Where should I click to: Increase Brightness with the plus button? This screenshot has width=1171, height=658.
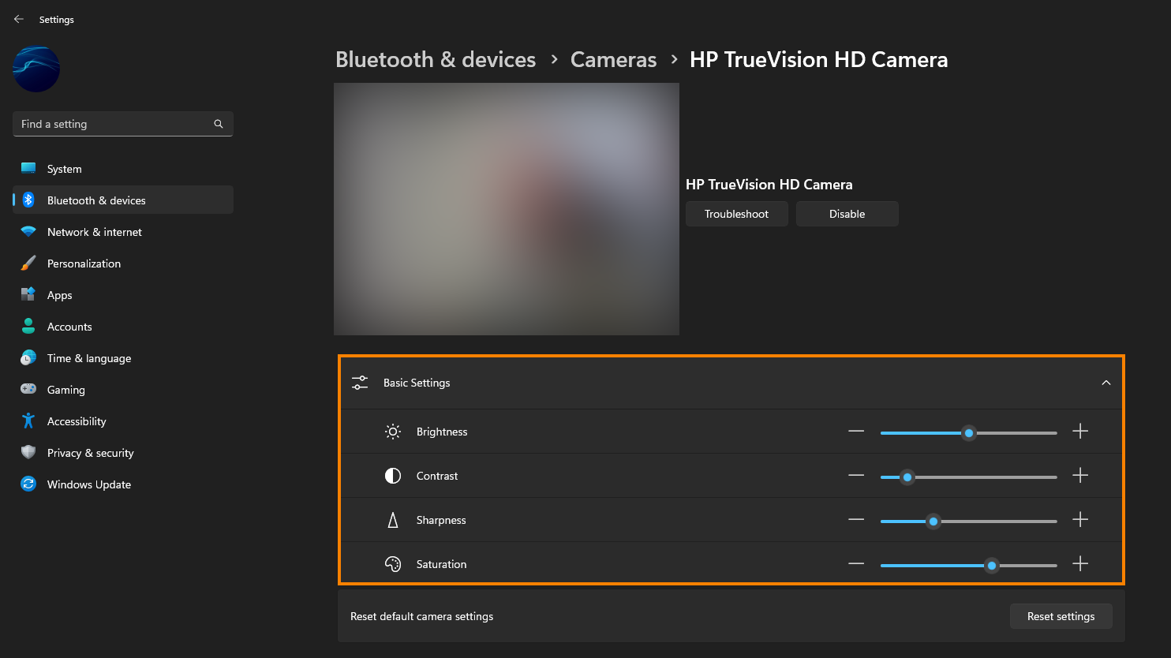1080,432
